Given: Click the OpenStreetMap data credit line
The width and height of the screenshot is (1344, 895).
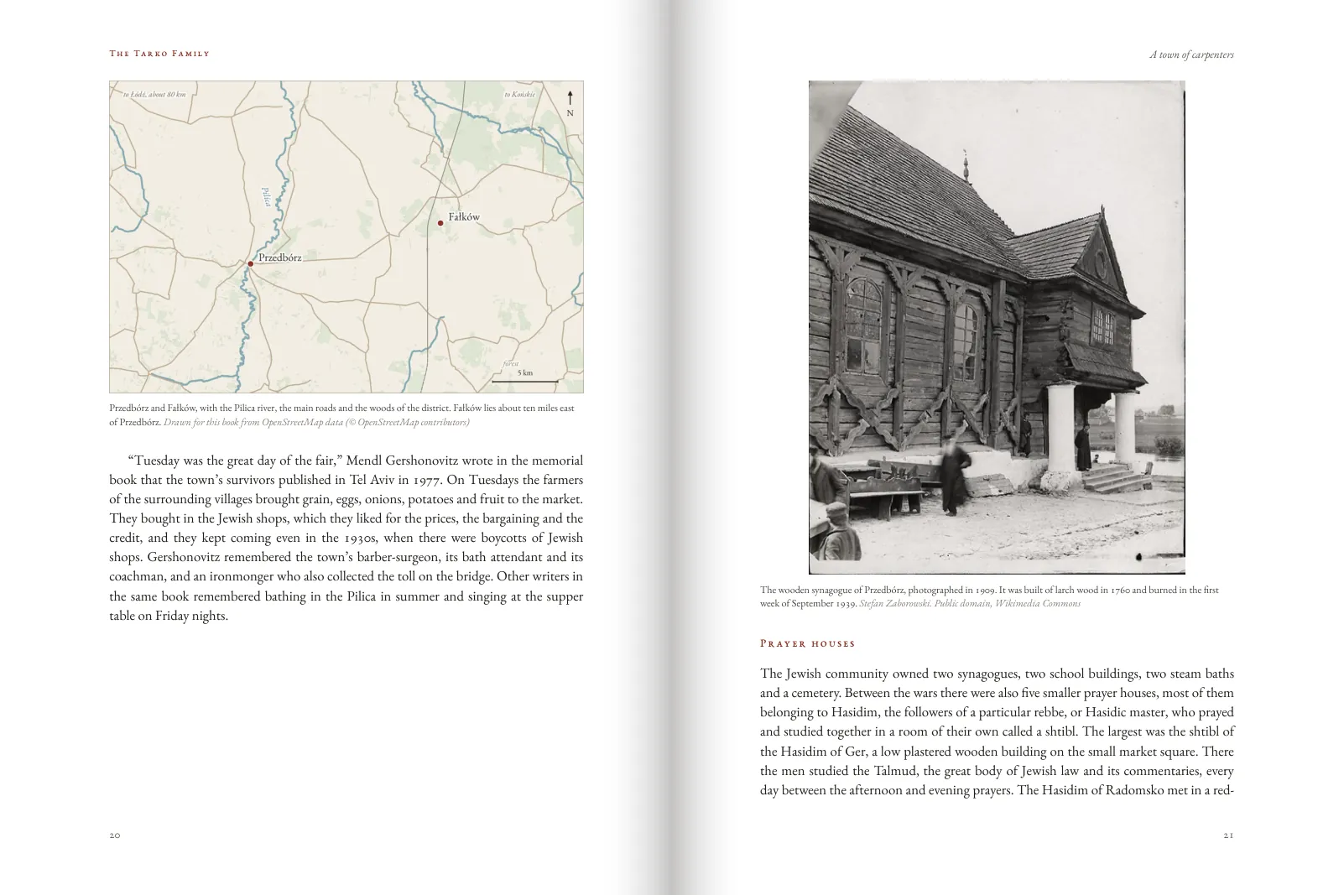Looking at the screenshot, I should click(316, 422).
